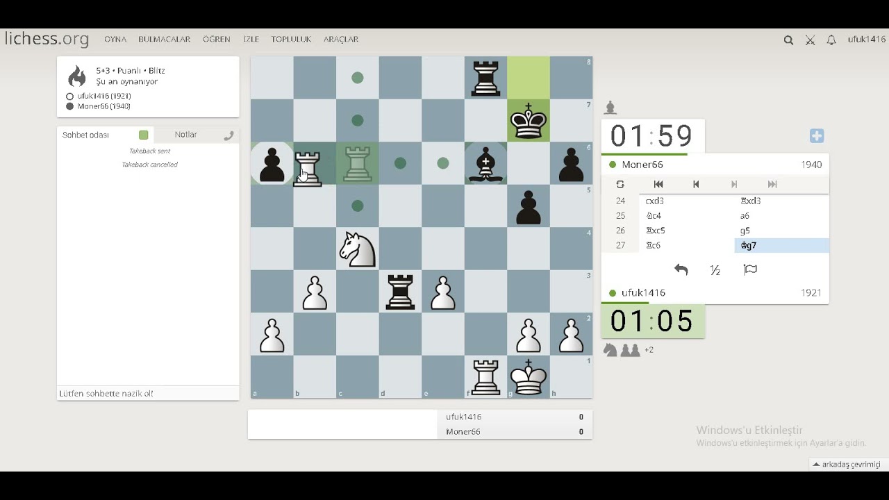The width and height of the screenshot is (889, 500).
Task: Select move 24 Rxd3 by black
Action: tap(781, 201)
